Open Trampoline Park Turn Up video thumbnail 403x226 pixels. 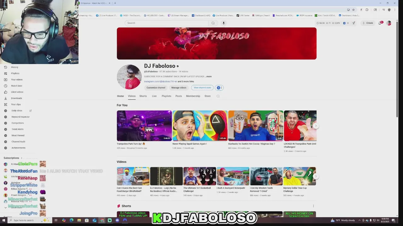point(144,126)
